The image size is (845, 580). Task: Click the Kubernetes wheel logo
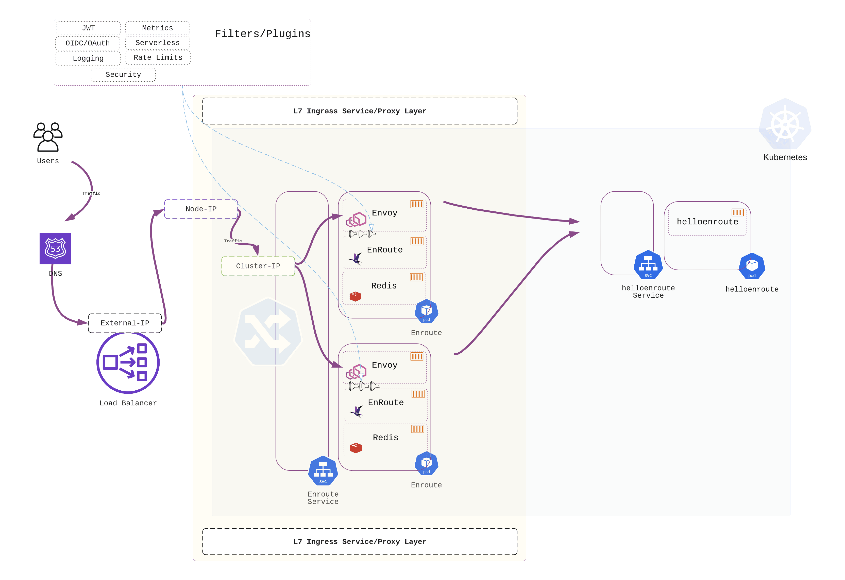point(785,124)
